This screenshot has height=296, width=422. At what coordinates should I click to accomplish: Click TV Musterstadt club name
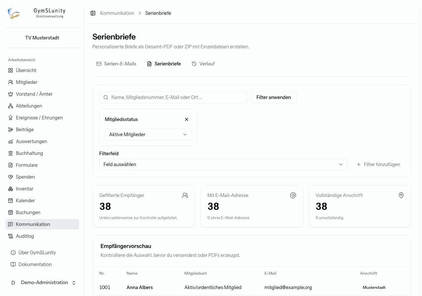(42, 38)
